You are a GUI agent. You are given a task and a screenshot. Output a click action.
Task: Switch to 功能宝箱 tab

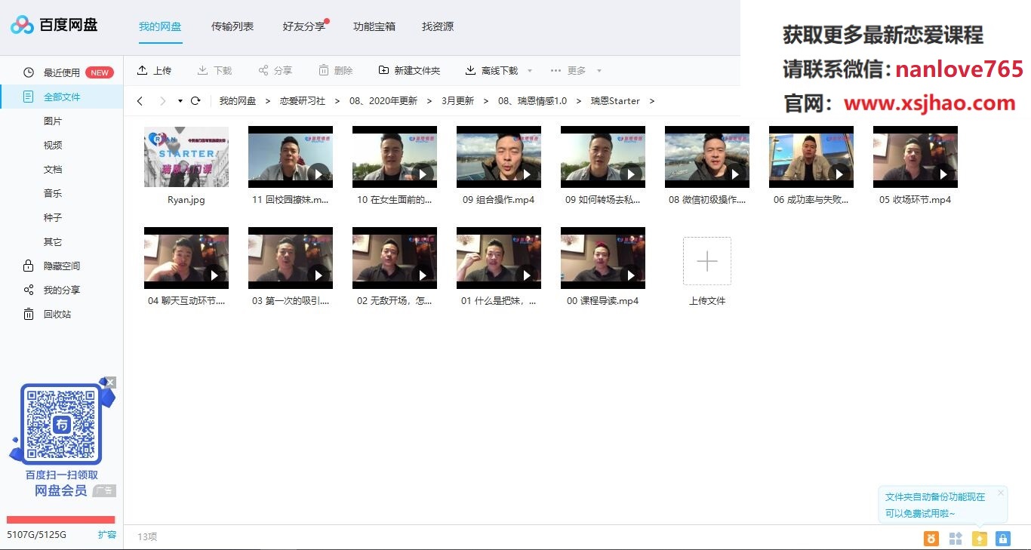tap(374, 26)
